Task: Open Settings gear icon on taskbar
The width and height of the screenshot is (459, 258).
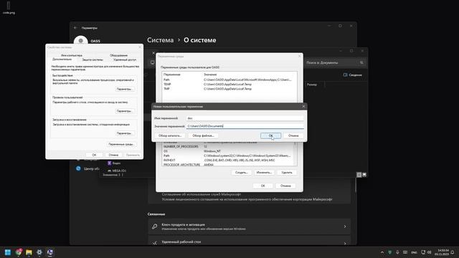Action: 39,252
